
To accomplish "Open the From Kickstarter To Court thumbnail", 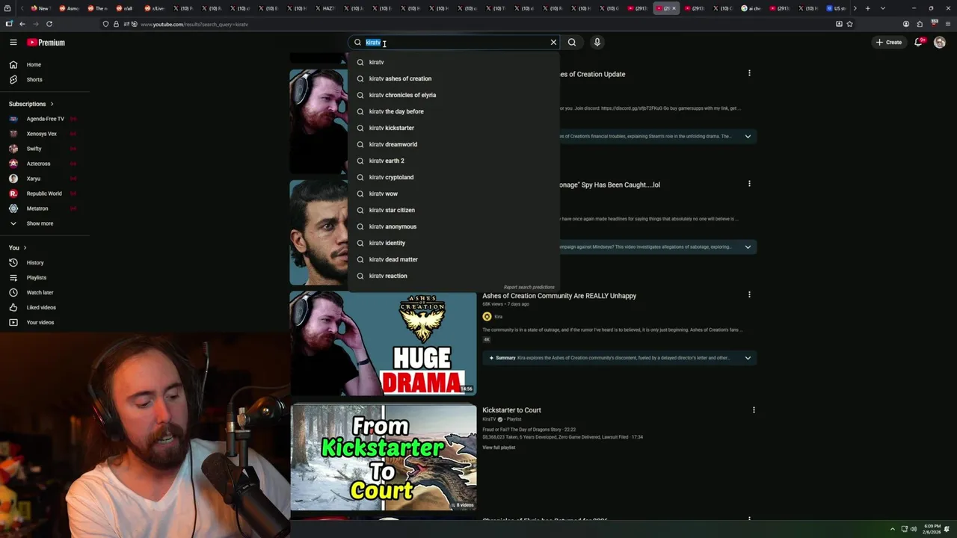I will [383, 457].
